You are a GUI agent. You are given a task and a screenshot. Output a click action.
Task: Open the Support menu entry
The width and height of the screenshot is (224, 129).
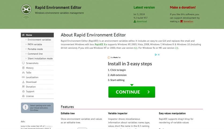[x=37, y=91]
